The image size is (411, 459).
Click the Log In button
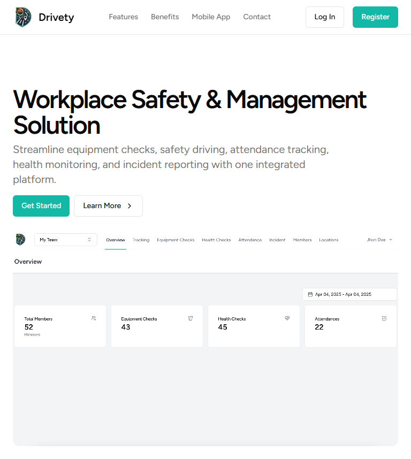point(324,17)
